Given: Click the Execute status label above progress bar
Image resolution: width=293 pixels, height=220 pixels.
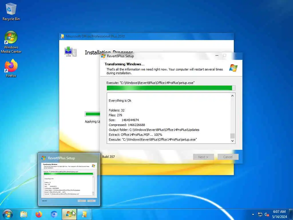Looking at the screenshot, I should point(151,83).
